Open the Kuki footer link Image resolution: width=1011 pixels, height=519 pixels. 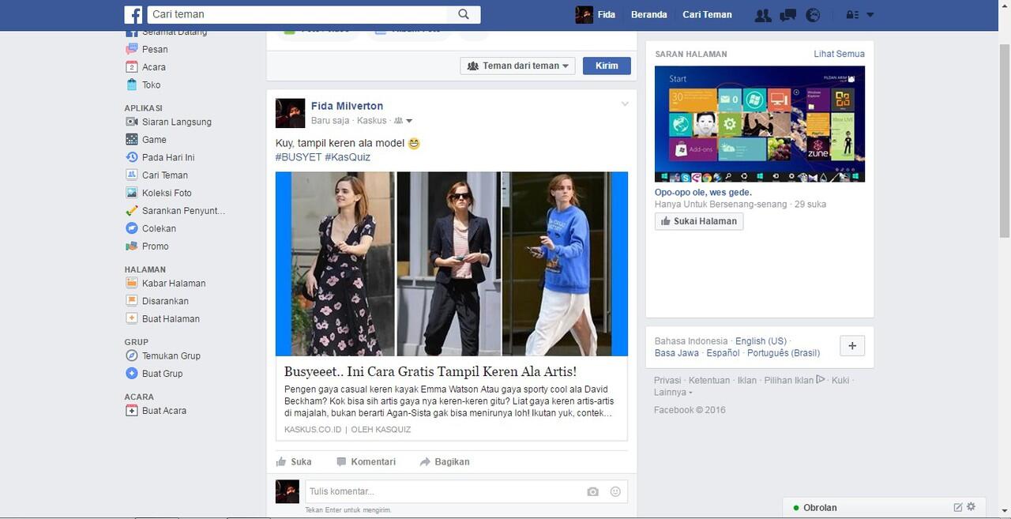point(840,380)
